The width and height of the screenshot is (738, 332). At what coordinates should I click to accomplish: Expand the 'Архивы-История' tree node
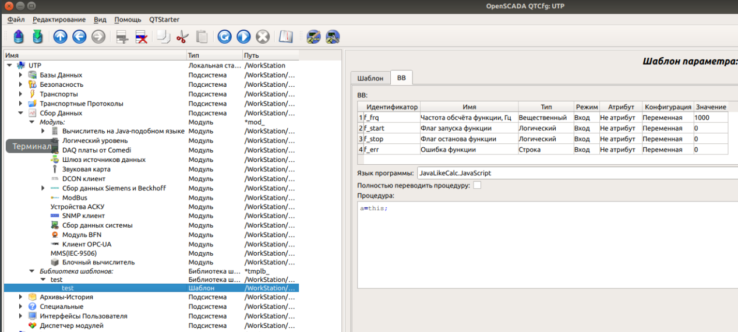click(x=20, y=297)
